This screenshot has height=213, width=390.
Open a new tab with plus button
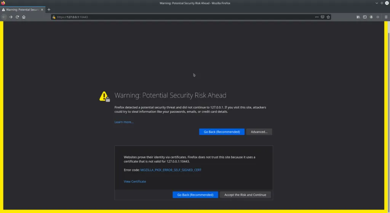pyautogui.click(x=49, y=10)
